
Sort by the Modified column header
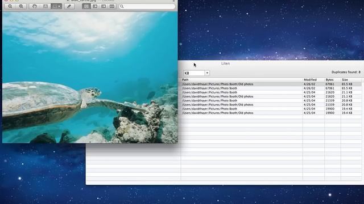pyautogui.click(x=313, y=79)
